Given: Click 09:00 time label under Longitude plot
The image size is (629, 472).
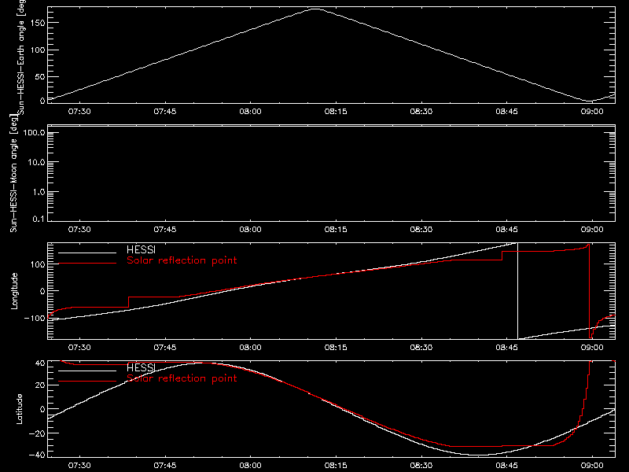Looking at the screenshot, I should point(592,348).
